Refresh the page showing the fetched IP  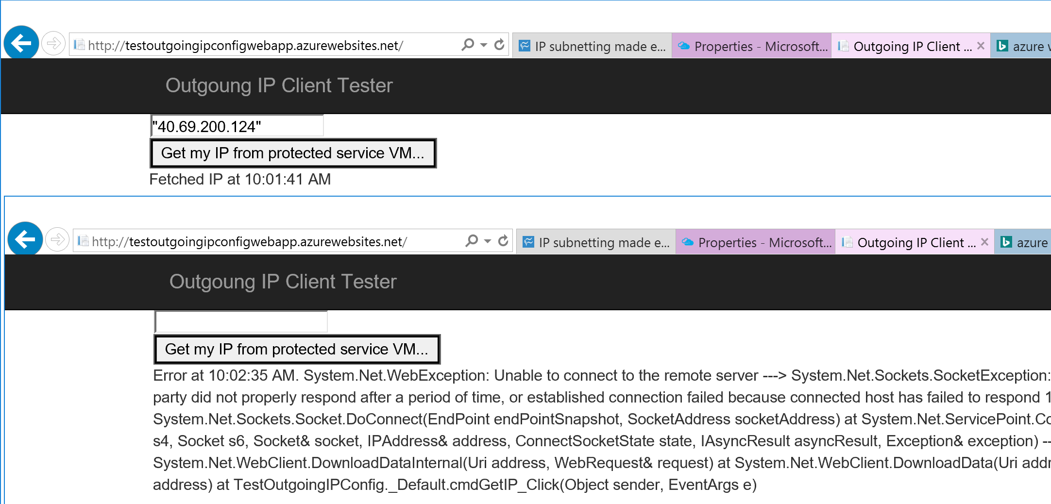click(x=499, y=45)
